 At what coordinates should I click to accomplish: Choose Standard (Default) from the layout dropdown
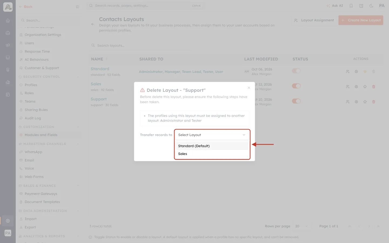click(x=212, y=146)
